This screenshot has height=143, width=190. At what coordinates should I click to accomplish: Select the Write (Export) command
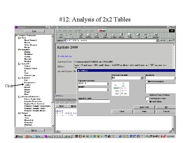click(31, 45)
